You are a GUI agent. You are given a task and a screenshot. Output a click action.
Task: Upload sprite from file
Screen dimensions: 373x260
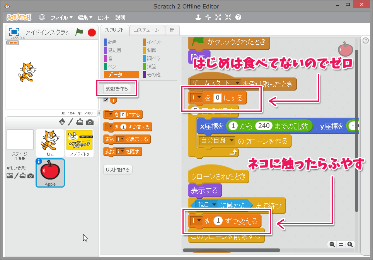pyautogui.click(x=80, y=122)
